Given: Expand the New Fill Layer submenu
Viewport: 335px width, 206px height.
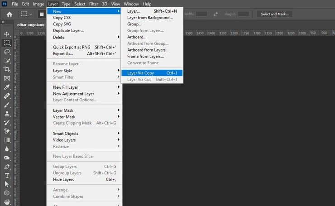Looking at the screenshot, I should pyautogui.click(x=84, y=87).
